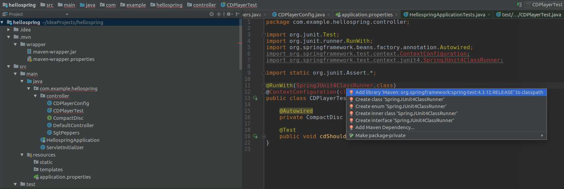Collapse com.example.hellospring package node

coord(29,89)
